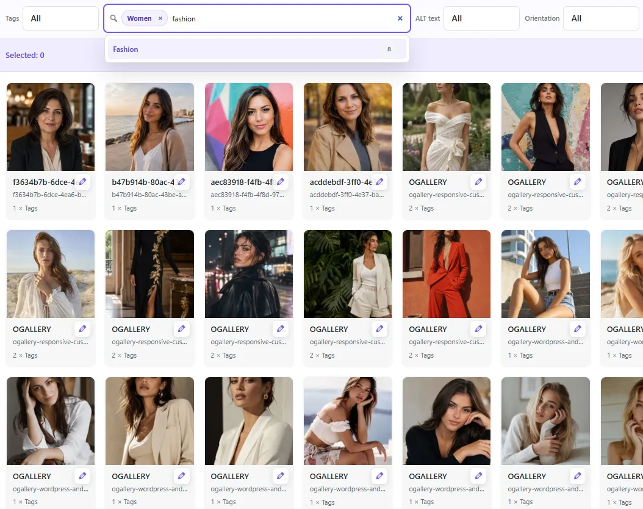Edit the denim shorts stairs image
The image size is (643, 509).
(577, 328)
